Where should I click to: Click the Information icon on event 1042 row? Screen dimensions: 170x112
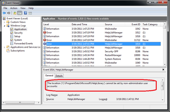coord(44,29)
